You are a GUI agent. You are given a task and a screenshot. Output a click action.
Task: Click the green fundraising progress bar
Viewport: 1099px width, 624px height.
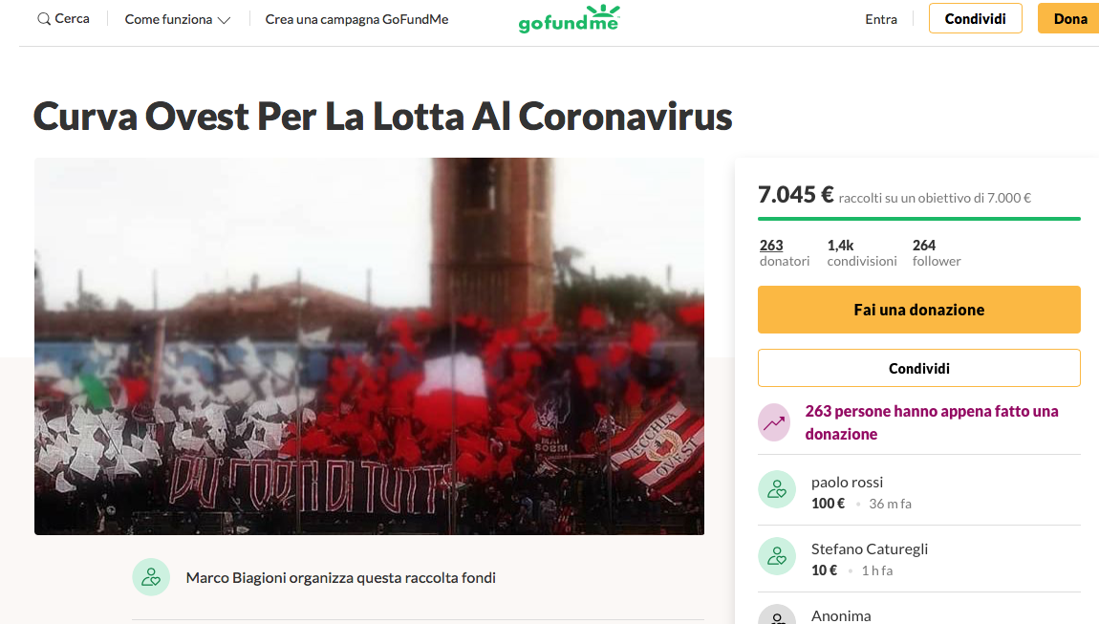pyautogui.click(x=919, y=219)
